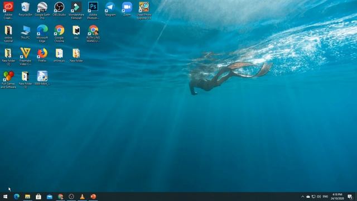Select the RUTH LING WANG Chrome profile shortcut

coord(93,33)
